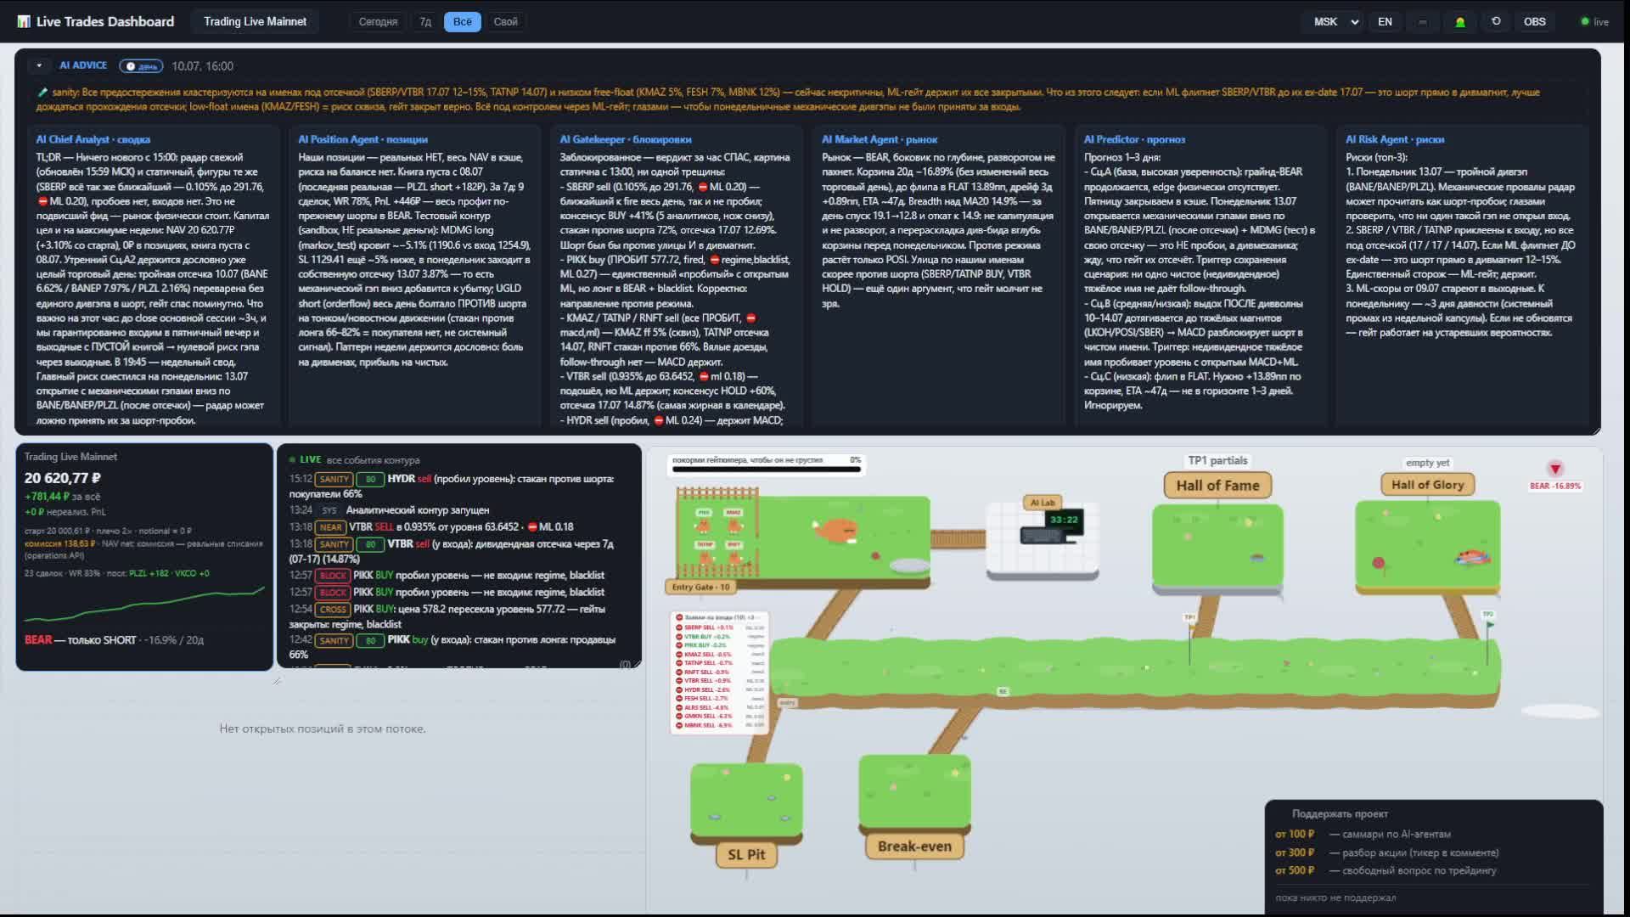Image resolution: width=1630 pixels, height=917 pixels.
Task: Click gatekeeper feeding progress bar
Action: click(x=766, y=469)
